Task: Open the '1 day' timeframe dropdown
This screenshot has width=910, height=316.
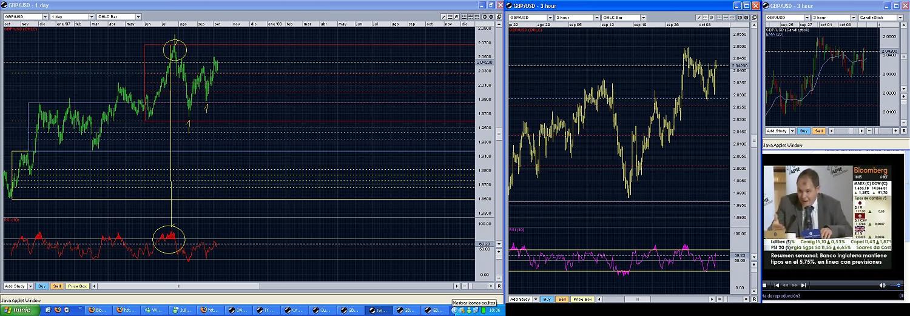Action: [x=72, y=17]
